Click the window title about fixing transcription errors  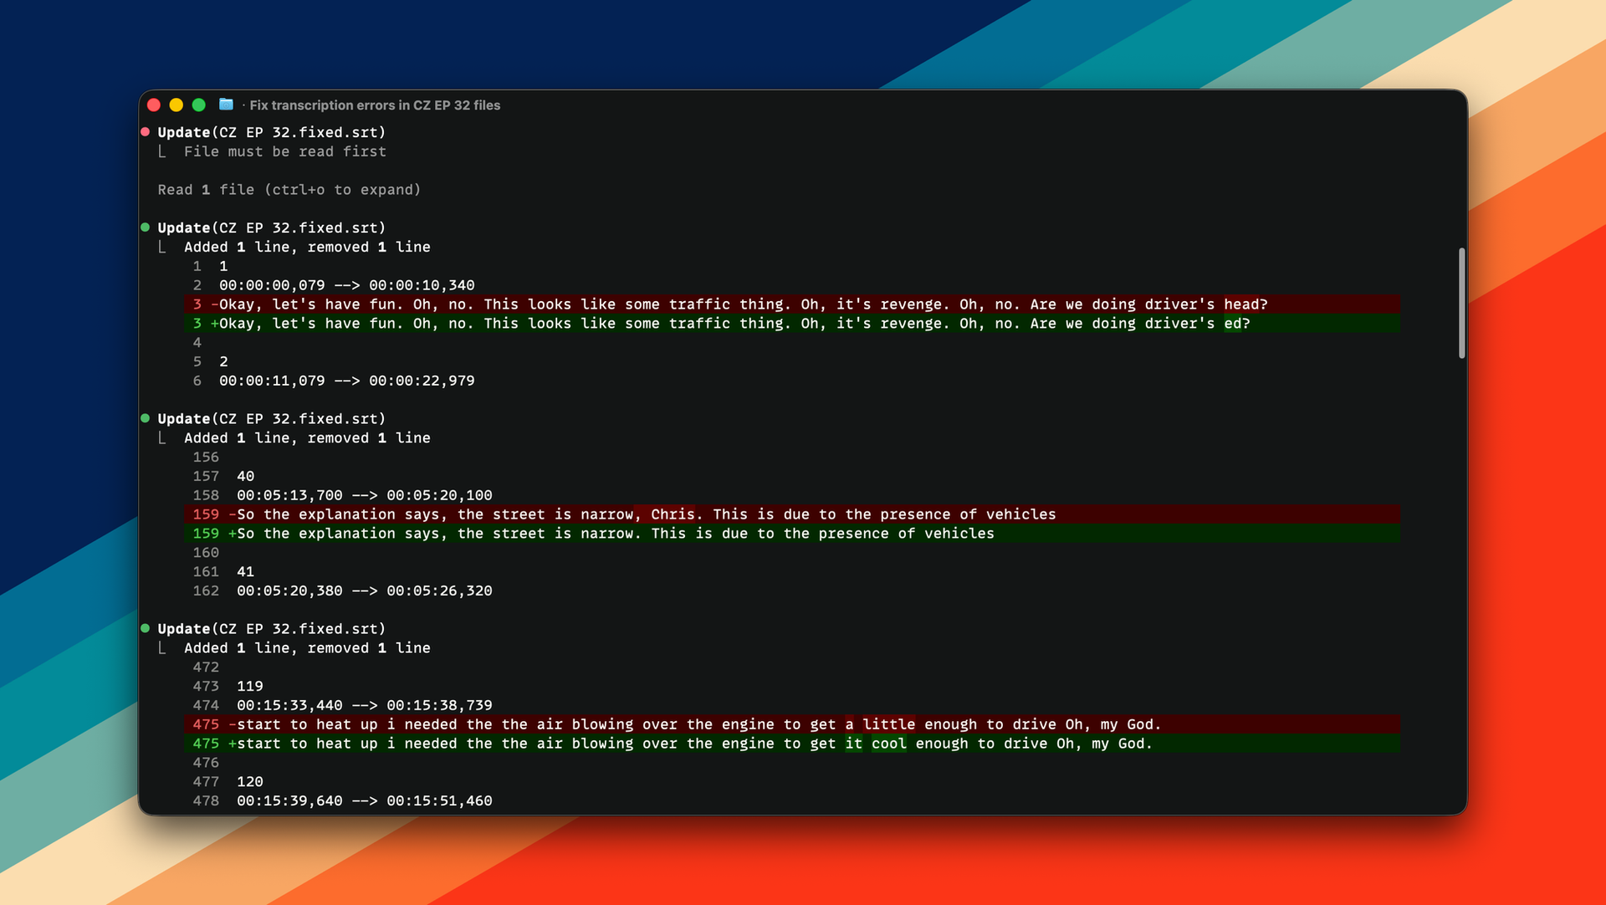tap(375, 105)
